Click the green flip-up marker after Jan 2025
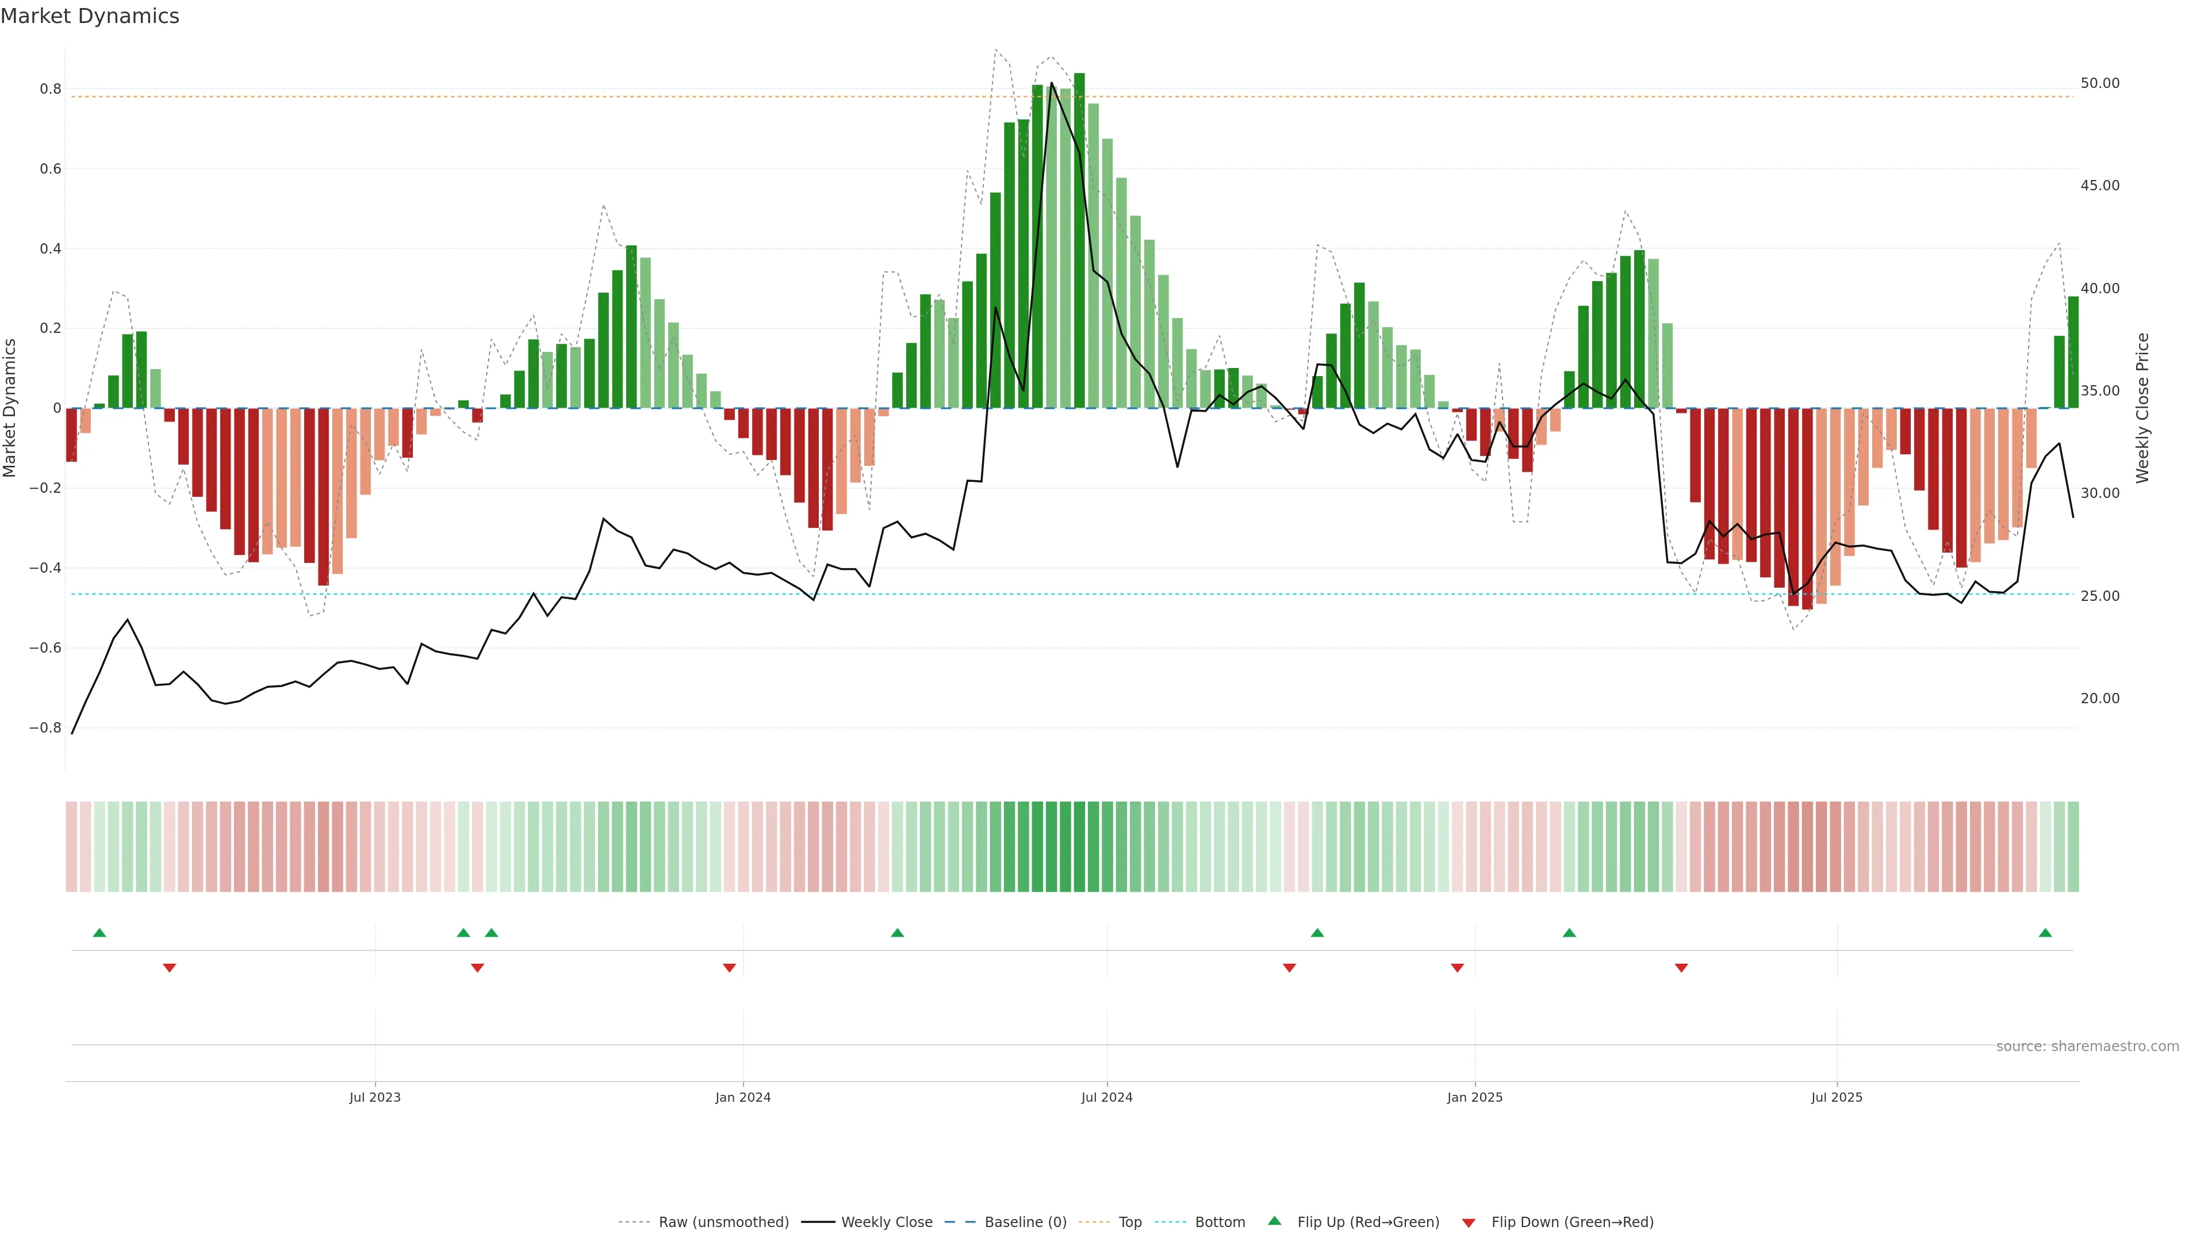The width and height of the screenshot is (2208, 1242). click(1569, 933)
